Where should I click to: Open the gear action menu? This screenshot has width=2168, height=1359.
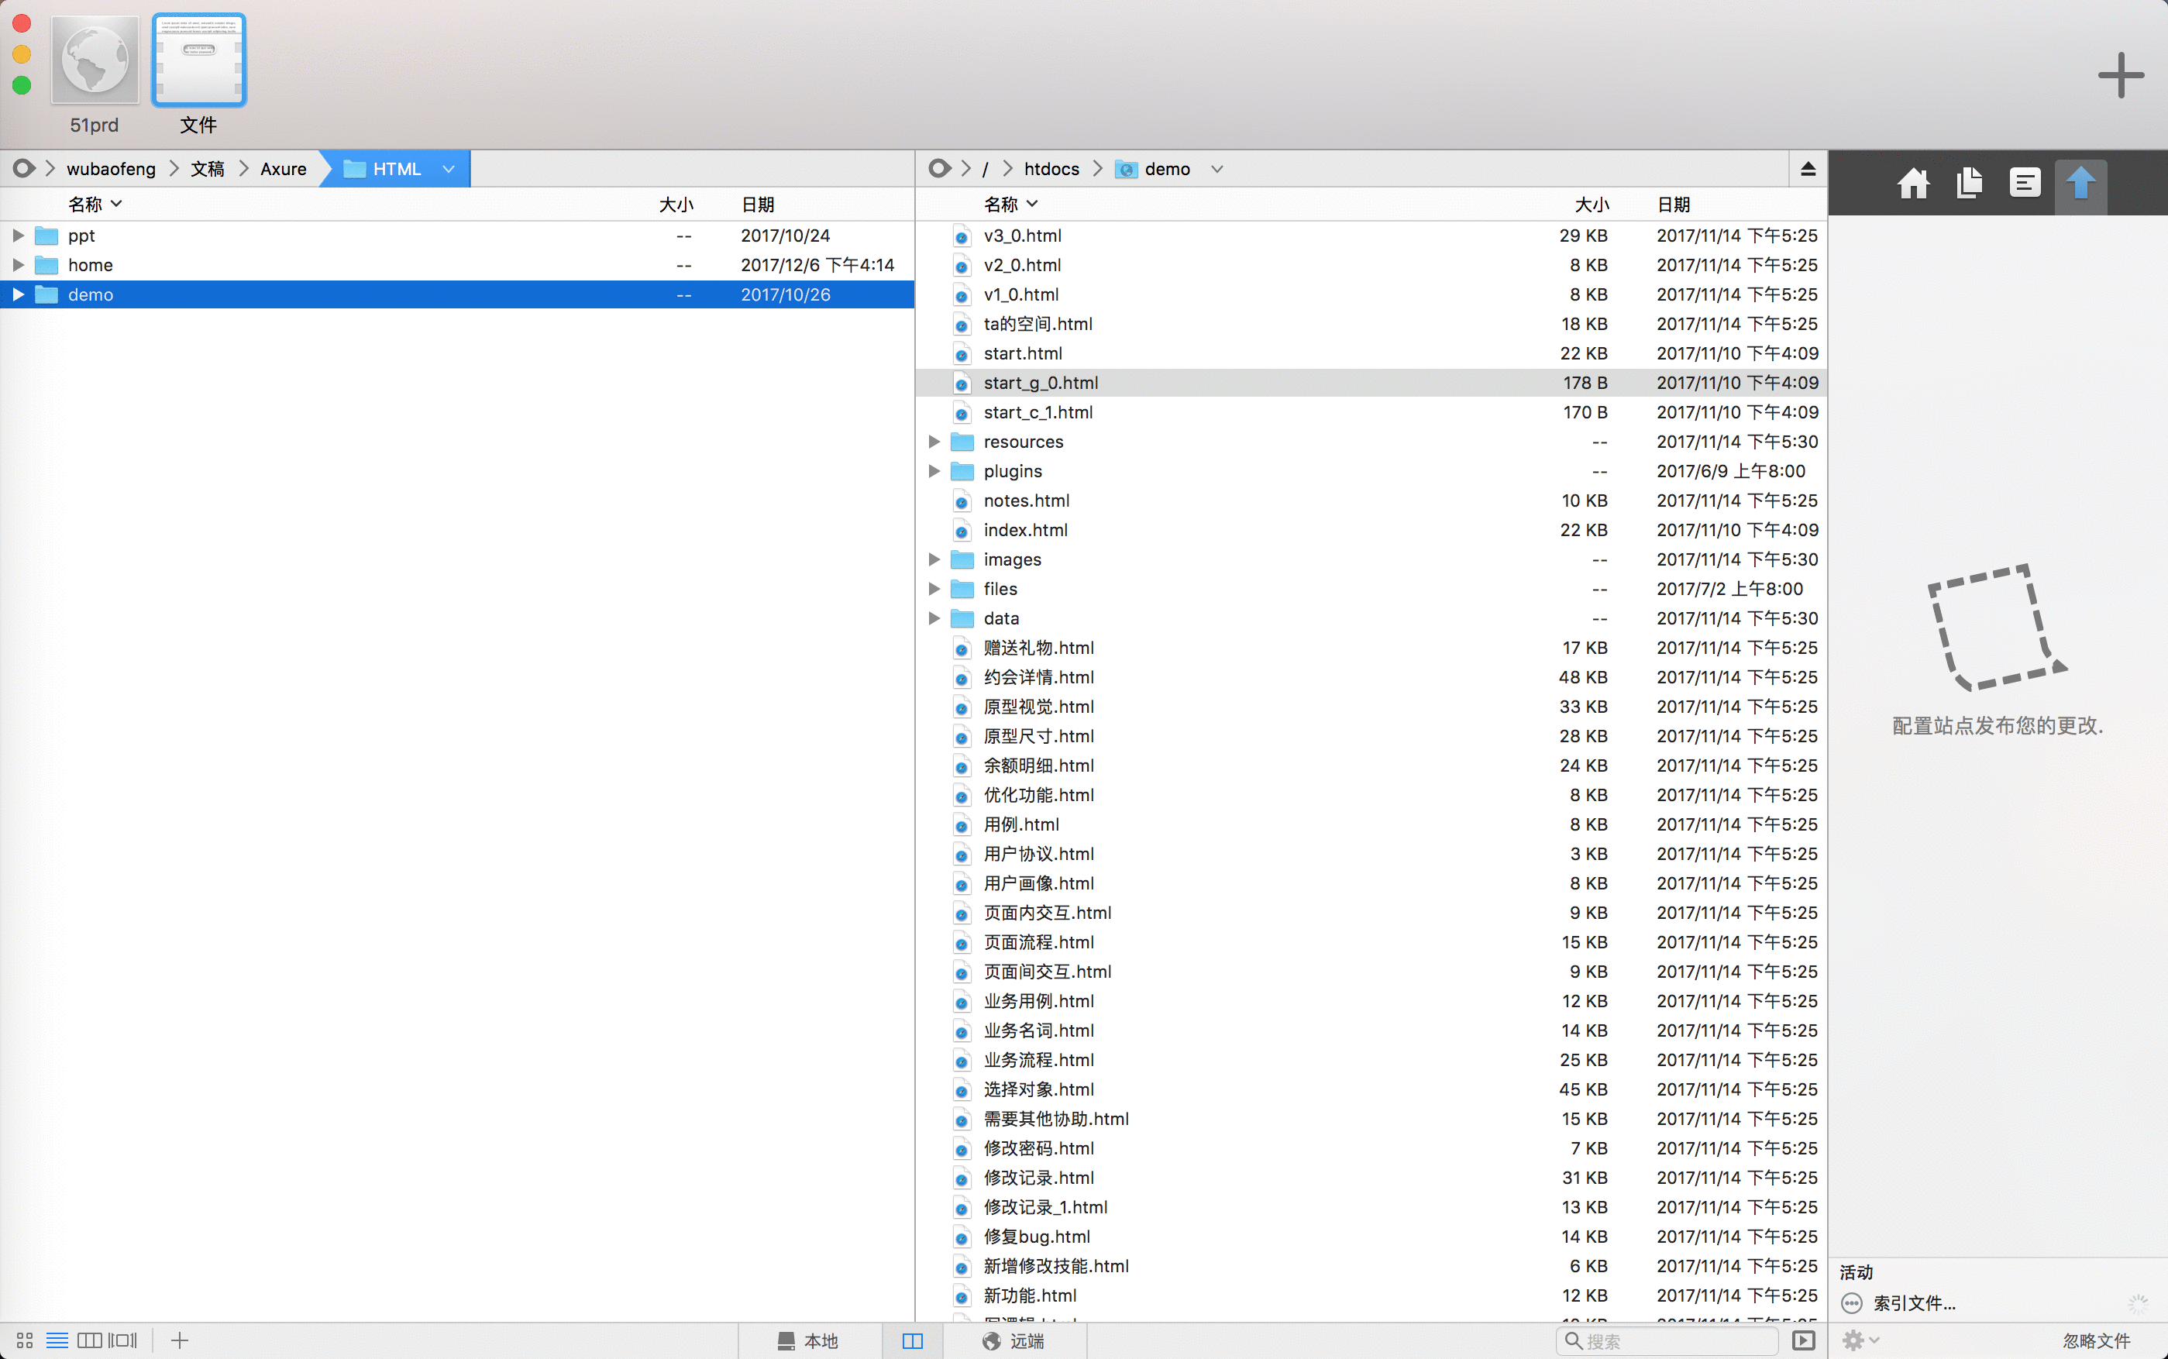click(x=1860, y=1340)
